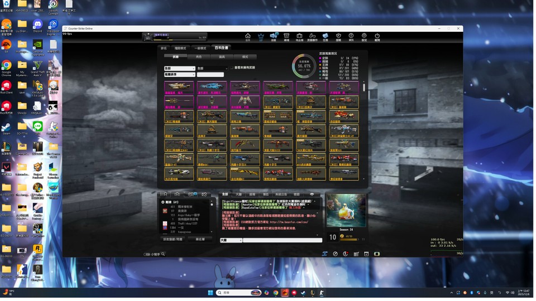Open the inventory briefcase icon
536x301 pixels.
click(x=300, y=36)
